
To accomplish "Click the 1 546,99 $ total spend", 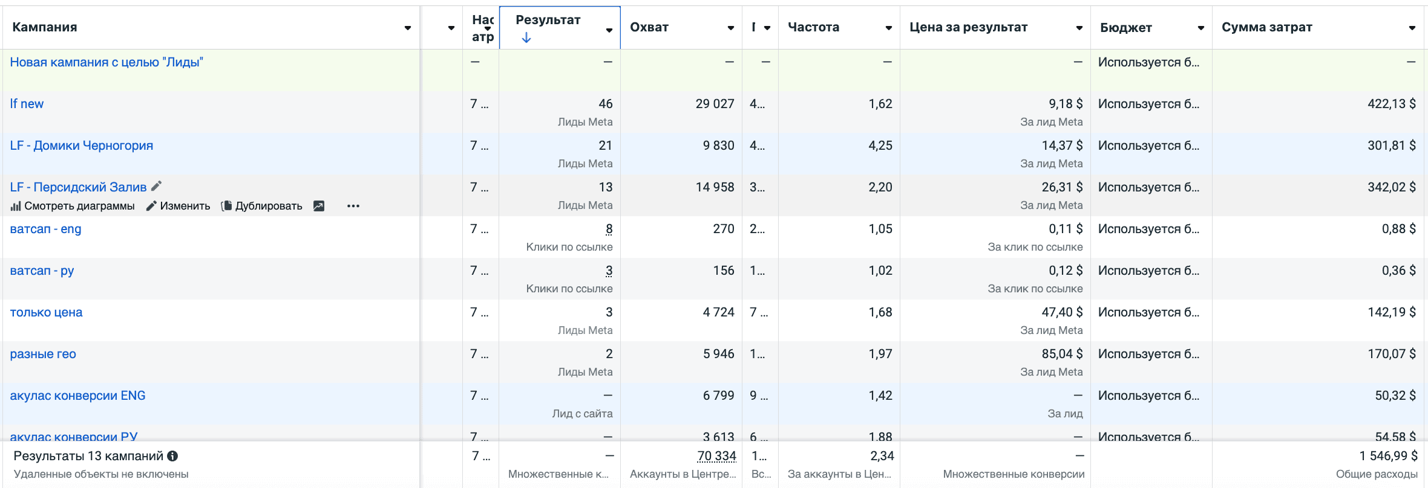I will coord(1388,456).
